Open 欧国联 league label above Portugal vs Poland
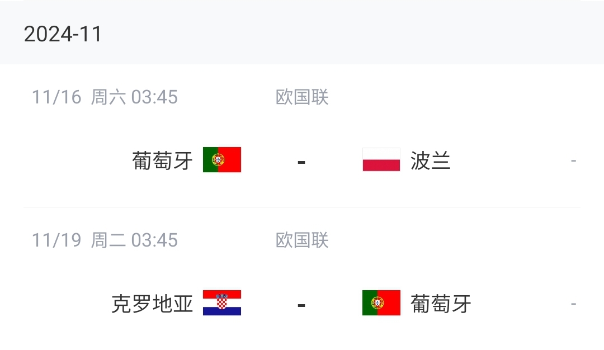The image size is (604, 350). tap(302, 97)
